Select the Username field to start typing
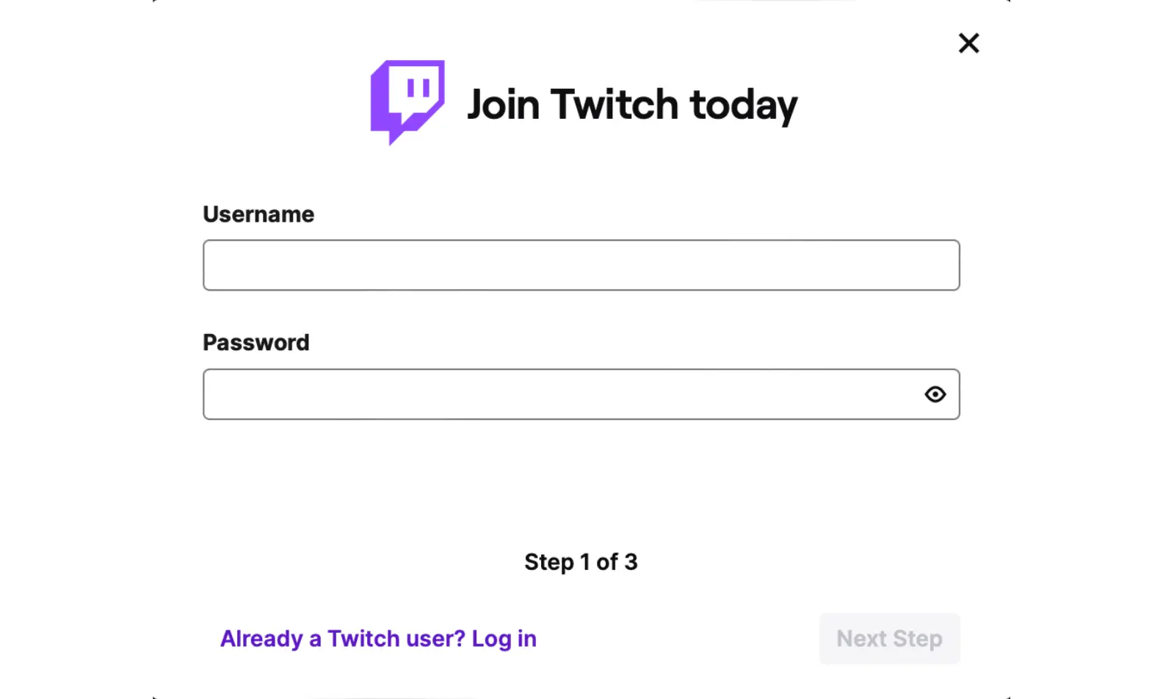Screen dimensions: 1163x699 coord(581,265)
